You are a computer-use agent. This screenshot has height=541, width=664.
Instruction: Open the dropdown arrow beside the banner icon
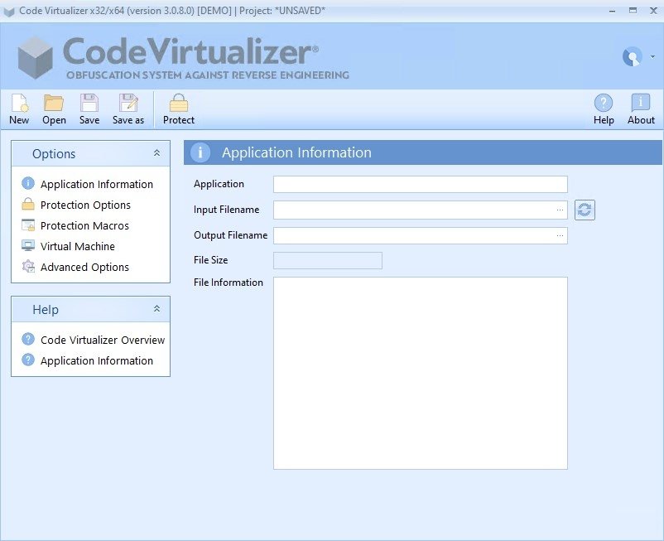(x=652, y=56)
